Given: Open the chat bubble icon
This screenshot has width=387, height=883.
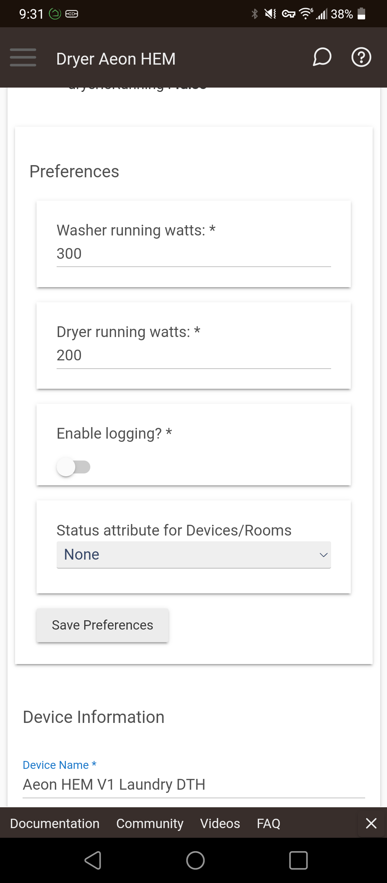Looking at the screenshot, I should click(x=322, y=57).
